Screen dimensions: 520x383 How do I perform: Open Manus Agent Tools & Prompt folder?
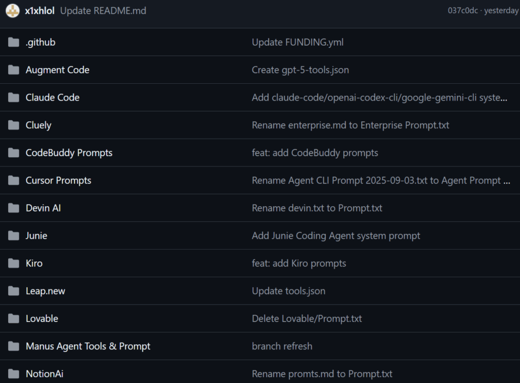tap(88, 346)
